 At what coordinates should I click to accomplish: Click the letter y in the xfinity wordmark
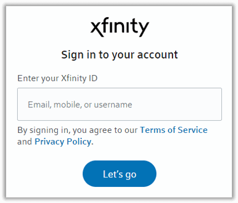(x=142, y=29)
